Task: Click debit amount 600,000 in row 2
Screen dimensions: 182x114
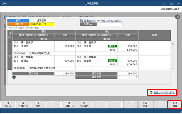Action: [69, 61]
